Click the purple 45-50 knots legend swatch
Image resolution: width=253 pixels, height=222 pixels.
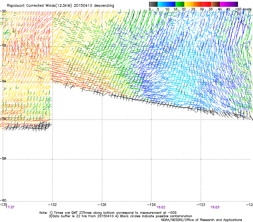(233, 4)
